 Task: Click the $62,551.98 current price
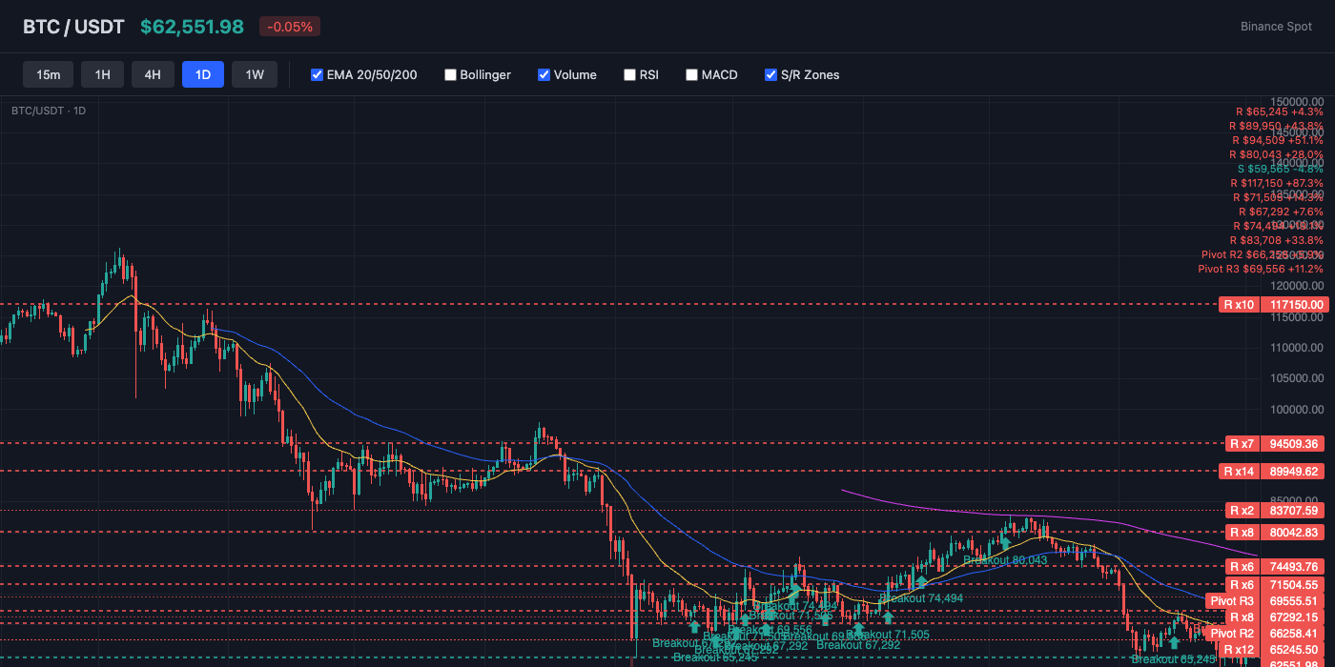192,27
